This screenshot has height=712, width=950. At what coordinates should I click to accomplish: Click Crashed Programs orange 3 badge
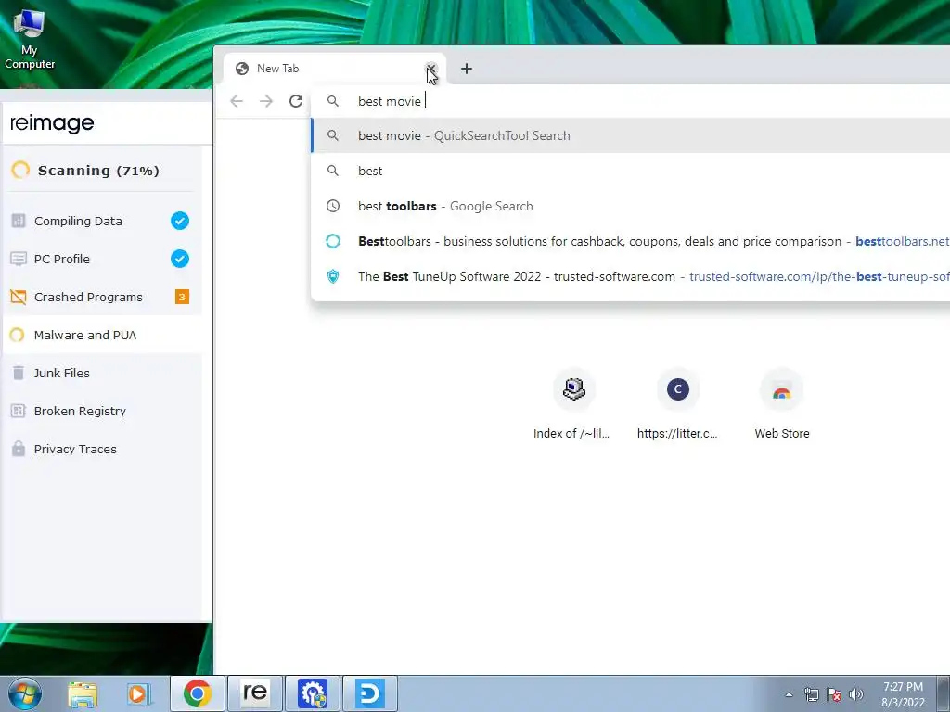coord(182,297)
